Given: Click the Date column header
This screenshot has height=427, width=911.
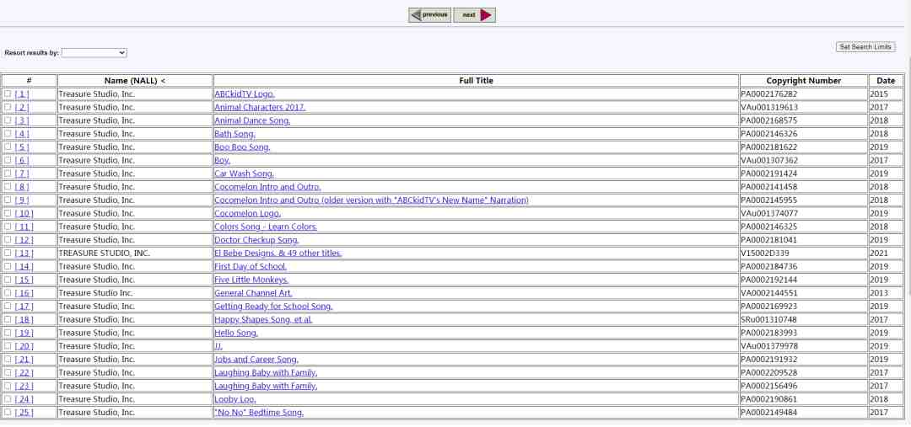Looking at the screenshot, I should [x=886, y=81].
